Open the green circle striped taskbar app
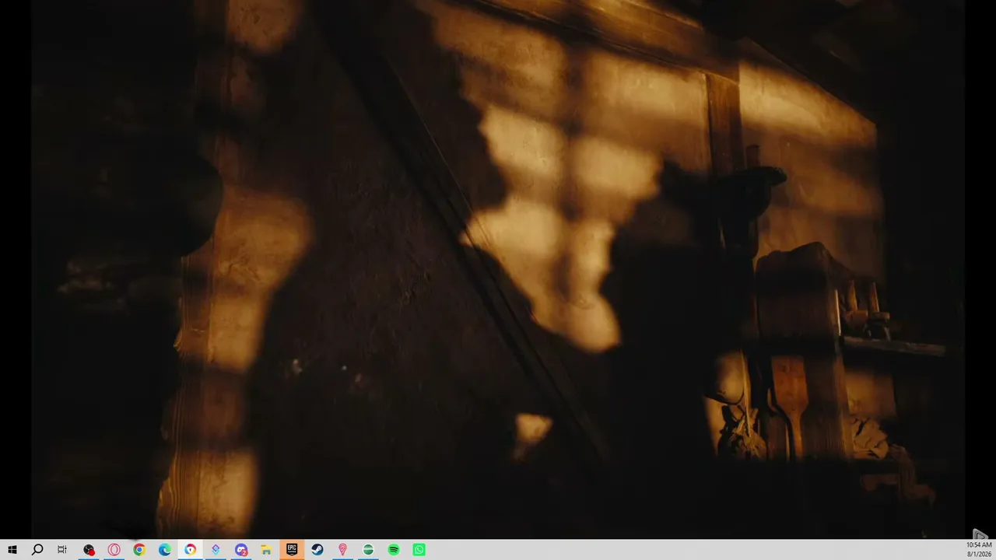Screen dimensions: 996x560 click(368, 550)
